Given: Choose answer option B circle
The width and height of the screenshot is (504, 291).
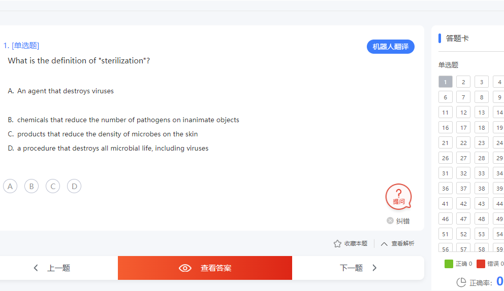Looking at the screenshot, I should coord(31,186).
